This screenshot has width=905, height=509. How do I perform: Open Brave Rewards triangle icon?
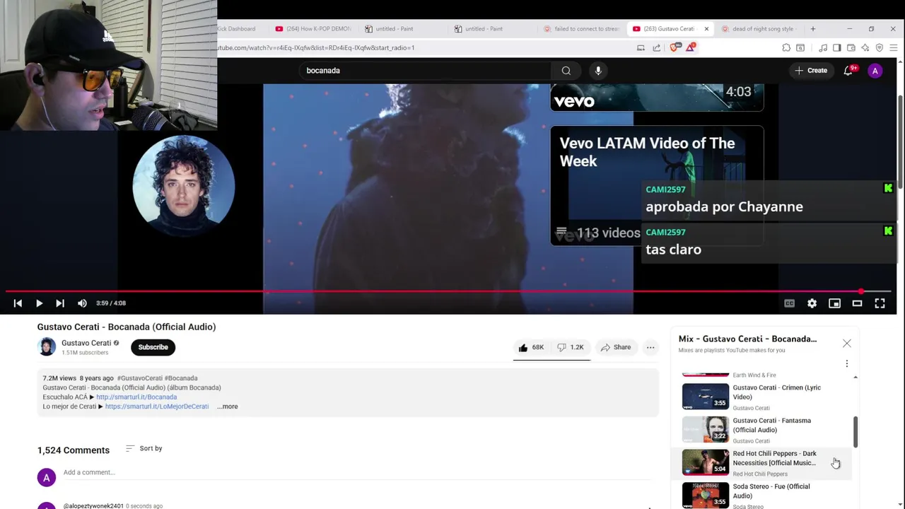pyautogui.click(x=690, y=47)
